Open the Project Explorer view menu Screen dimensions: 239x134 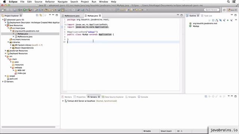(x=50, y=15)
